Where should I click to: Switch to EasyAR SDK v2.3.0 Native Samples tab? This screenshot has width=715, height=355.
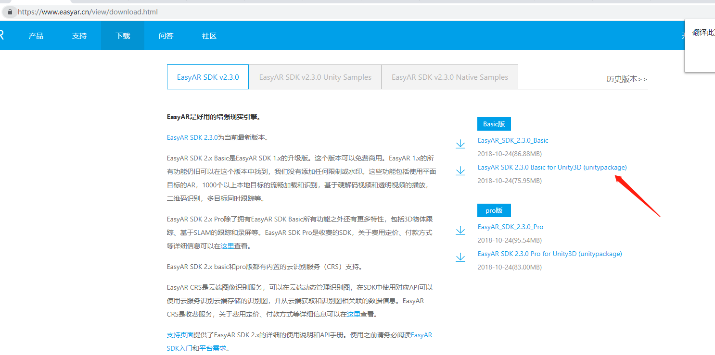coord(450,77)
